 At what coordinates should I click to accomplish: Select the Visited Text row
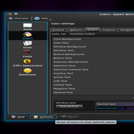(93, 85)
